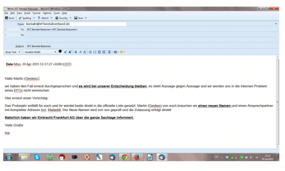This screenshot has width=285, height=171.
Task: Run the Spelling check
Action: 24,18
